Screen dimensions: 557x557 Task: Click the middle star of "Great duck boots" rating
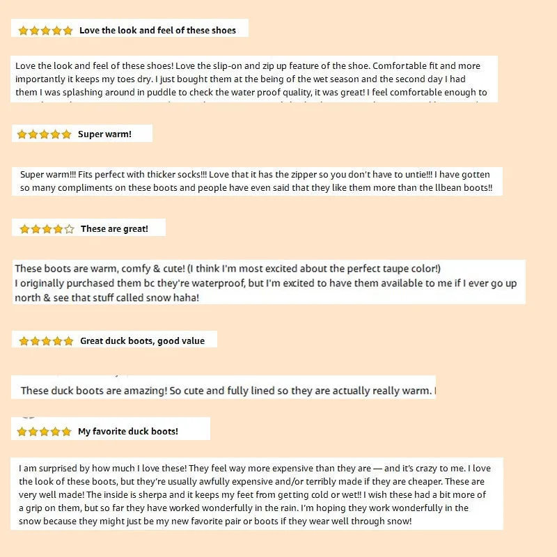(46, 341)
